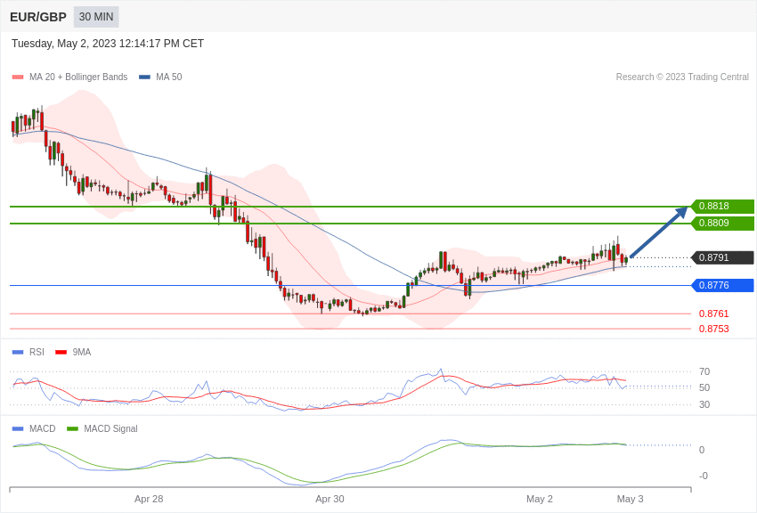Click the 9MA legend label
757x513 pixels.
[x=82, y=353]
